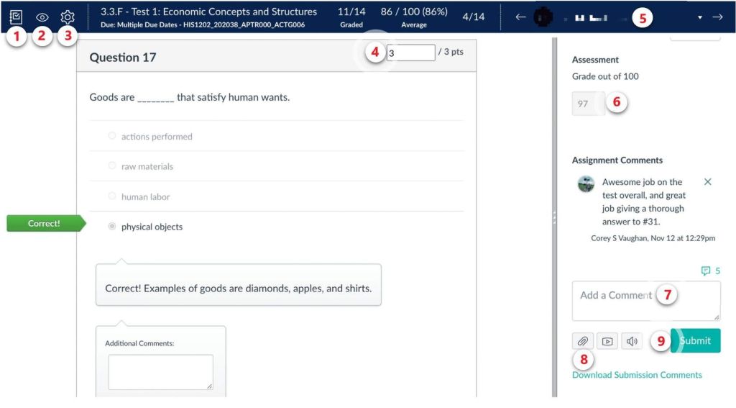736x408 pixels.
Task: Select the 'human labor' radio option
Action: [111, 196]
